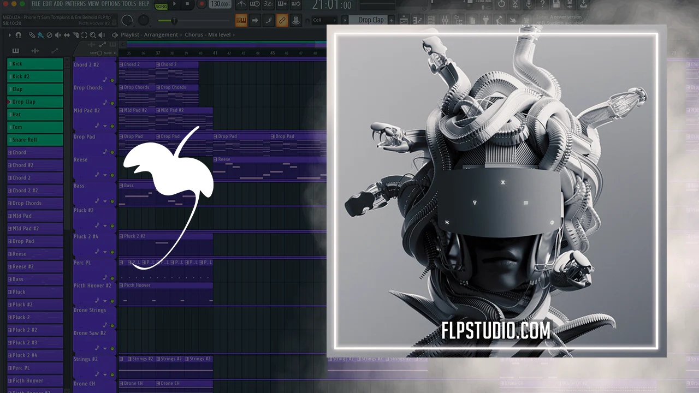
Task: Open the ADD menu
Action: point(58,4)
